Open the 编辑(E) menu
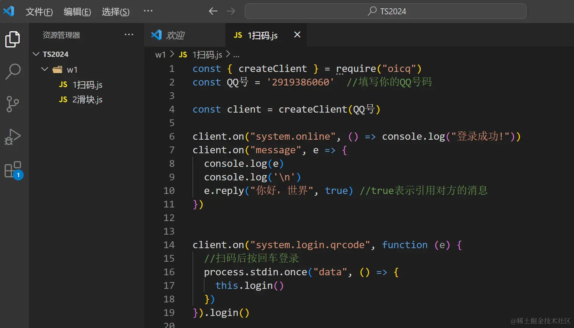This screenshot has height=328, width=574. (x=77, y=12)
